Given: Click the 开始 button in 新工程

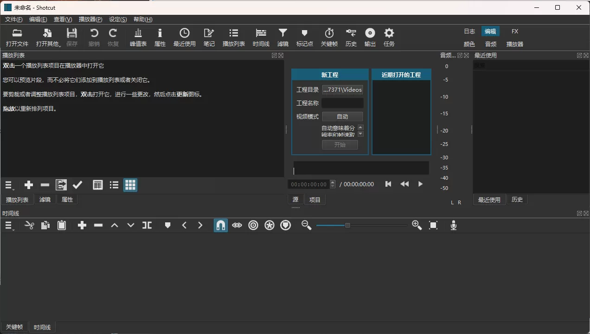Looking at the screenshot, I should pos(340,145).
